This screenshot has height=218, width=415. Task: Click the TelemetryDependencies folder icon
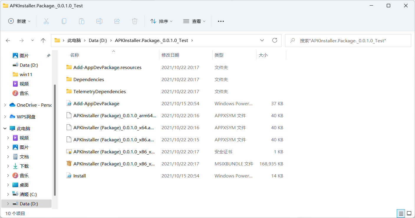tap(69, 91)
